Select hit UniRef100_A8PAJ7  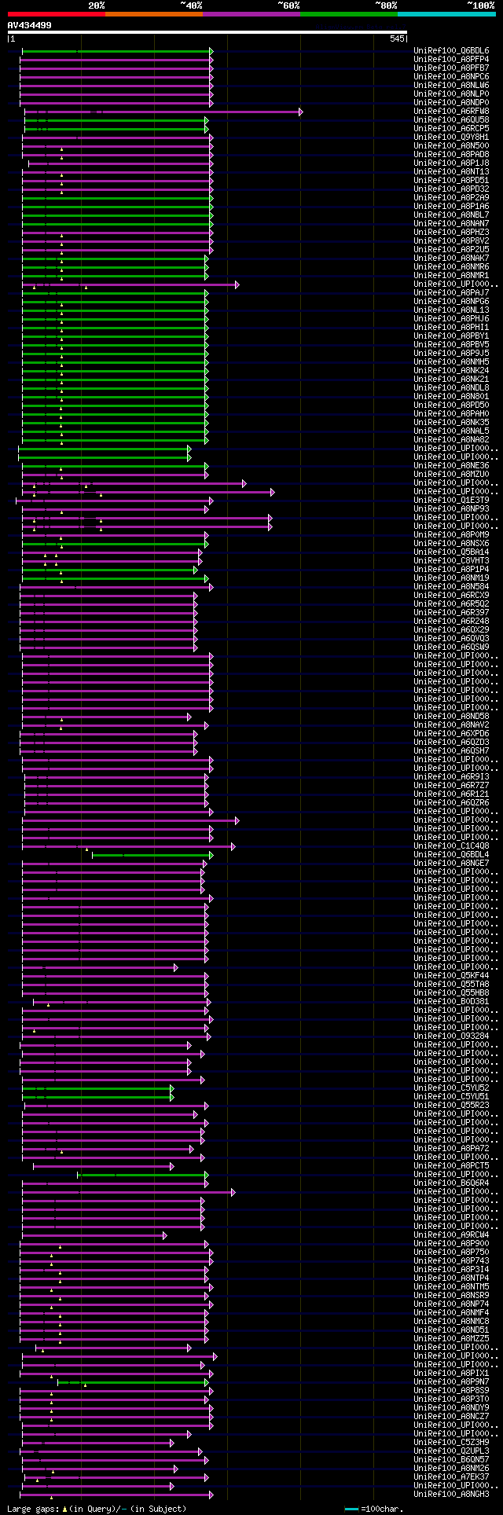click(x=451, y=292)
